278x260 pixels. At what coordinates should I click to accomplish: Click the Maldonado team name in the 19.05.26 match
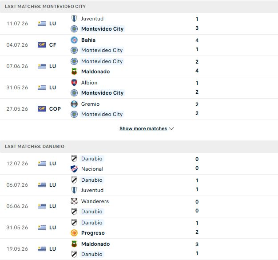[x=95, y=244]
